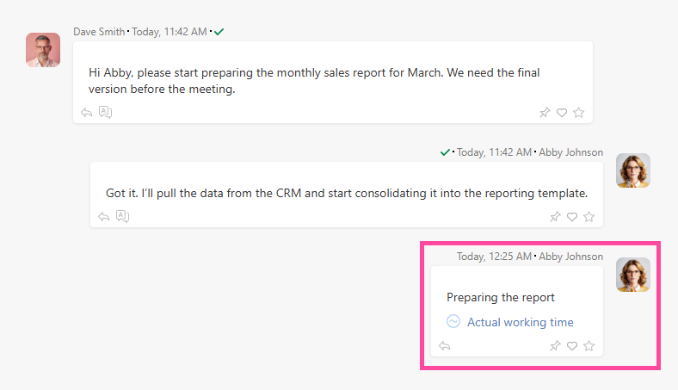The image size is (678, 390).
Task: Click Abby Johnson's avatar beside the 12:25 AM message
Action: [x=633, y=275]
